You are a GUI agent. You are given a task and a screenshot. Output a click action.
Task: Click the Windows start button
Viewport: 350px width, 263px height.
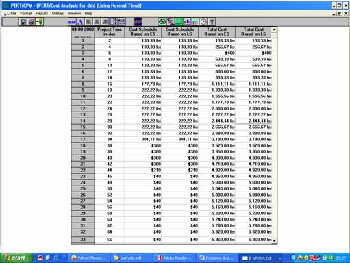click(x=15, y=258)
